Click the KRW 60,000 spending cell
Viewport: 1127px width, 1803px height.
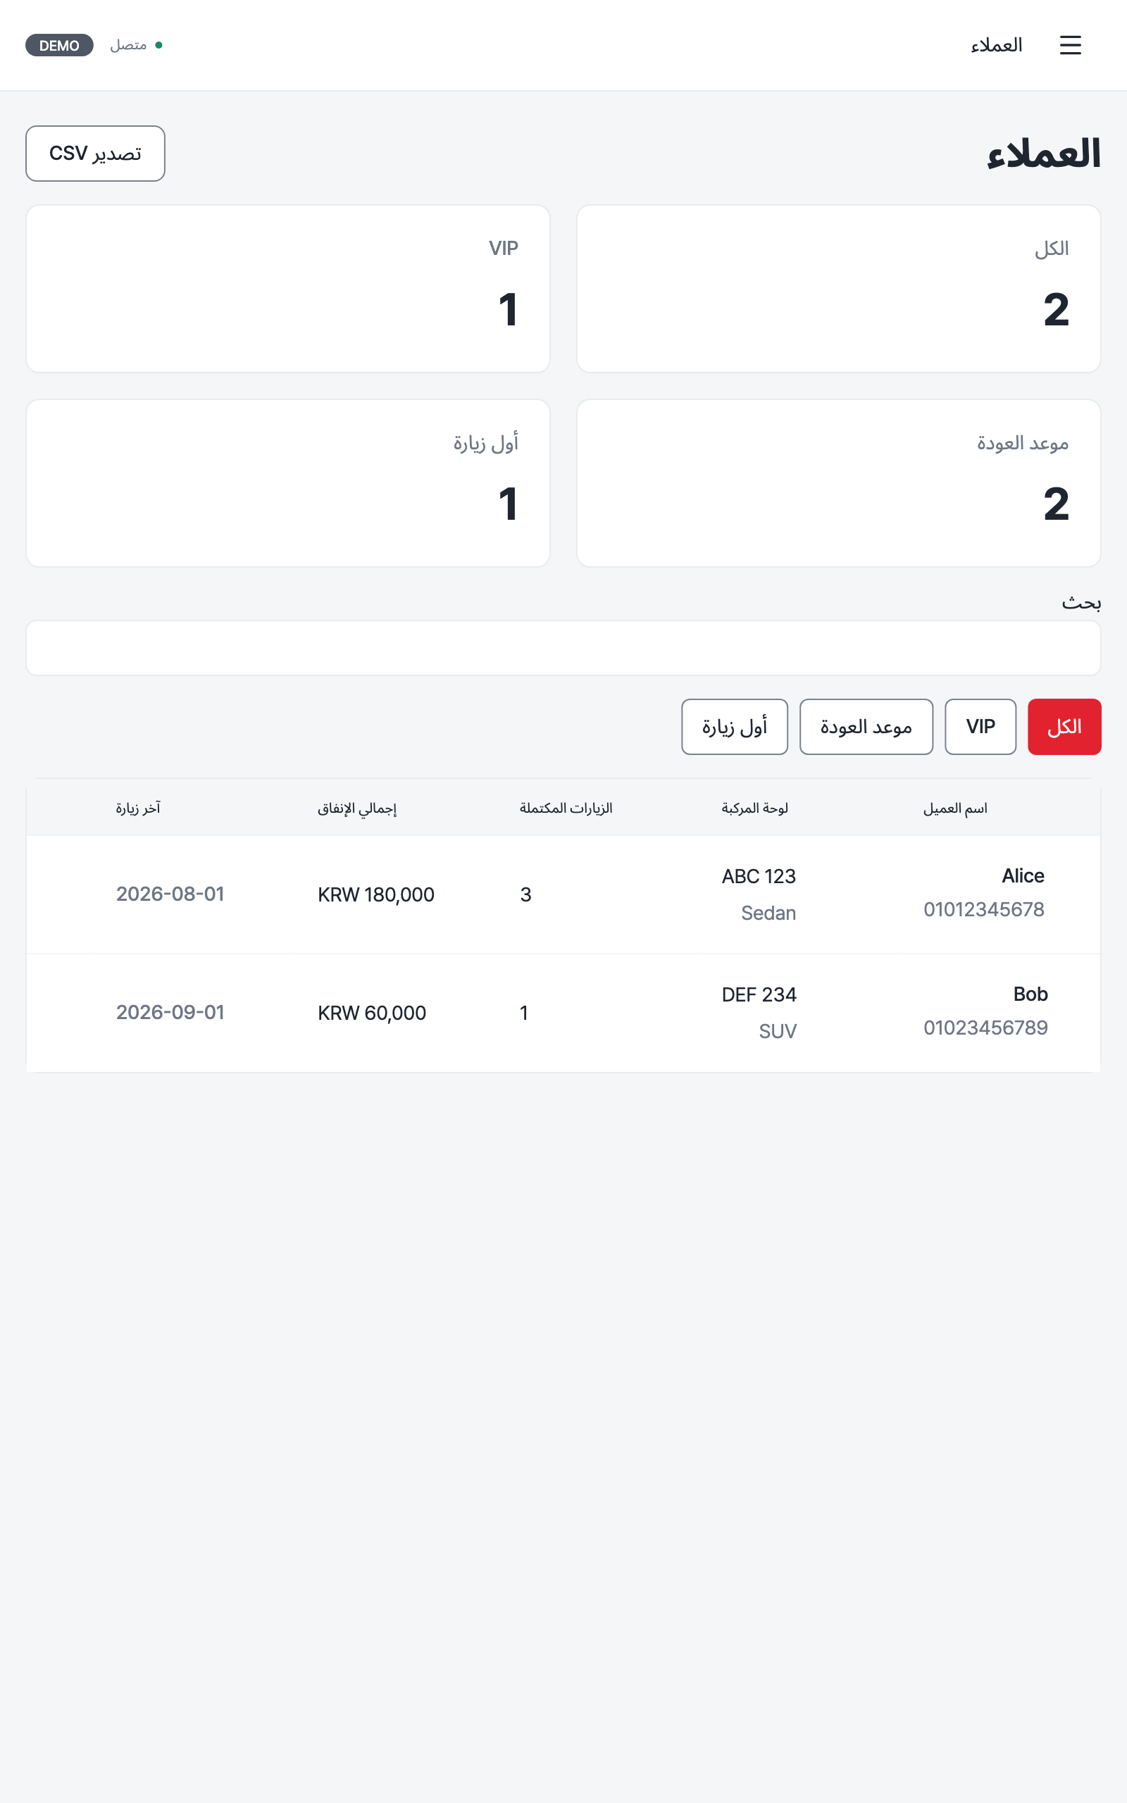372,1013
